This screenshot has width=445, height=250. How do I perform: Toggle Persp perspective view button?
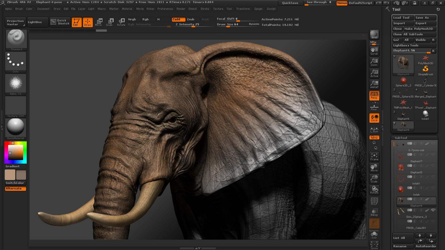[374, 95]
